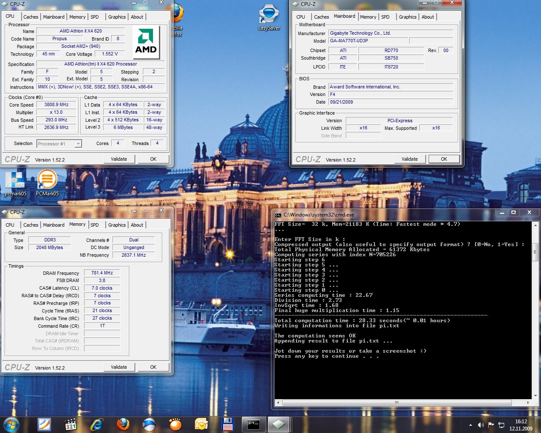Open the pen-and-paper taskbar icon
Image resolution: width=541 pixels, height=433 pixels.
click(44, 424)
